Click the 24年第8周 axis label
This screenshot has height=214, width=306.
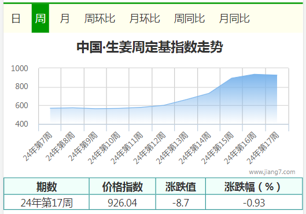pyautogui.click(x=61, y=146)
